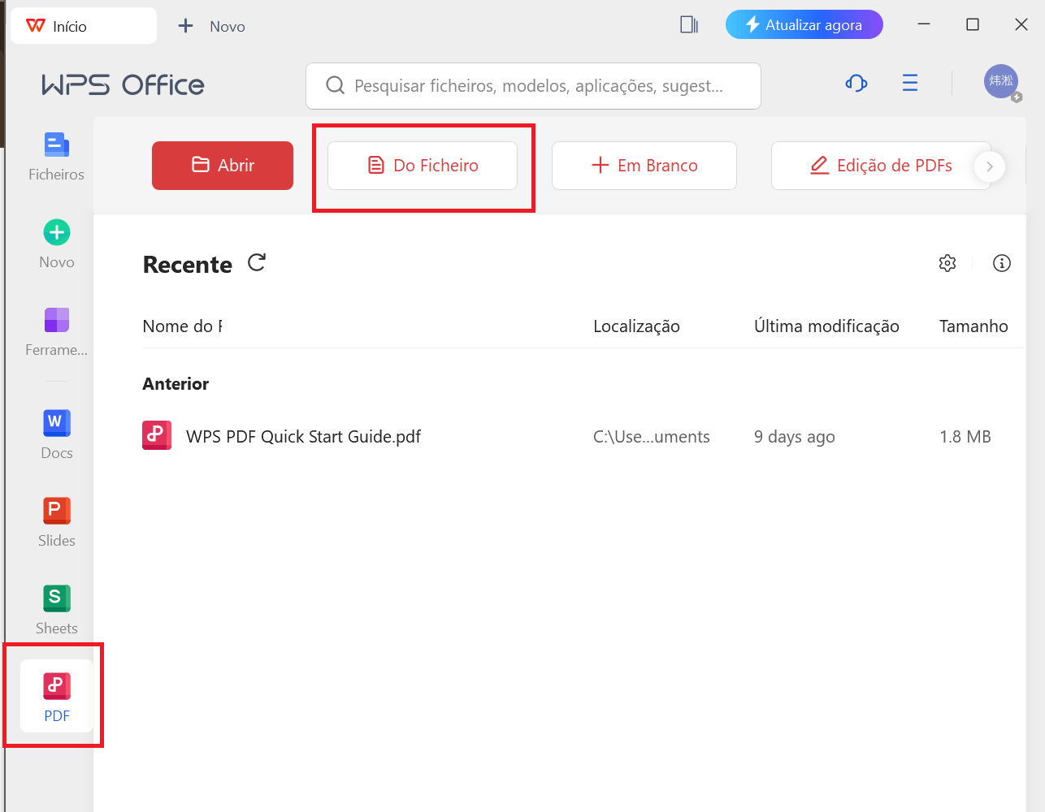Viewport: 1045px width, 812px height.
Task: Click Atualizar agora upgrade button
Action: [x=804, y=24]
